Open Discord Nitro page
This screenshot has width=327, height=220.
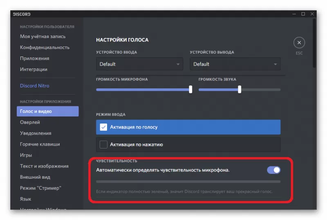(35, 85)
